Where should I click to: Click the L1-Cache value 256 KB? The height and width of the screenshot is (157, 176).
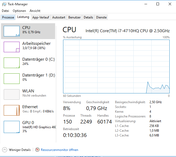[154, 126]
